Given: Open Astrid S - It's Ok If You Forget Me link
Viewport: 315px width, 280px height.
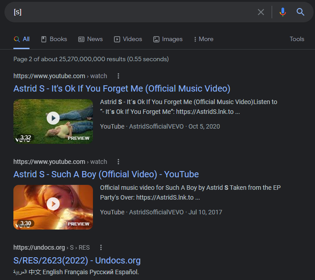Looking at the screenshot, I should [x=122, y=88].
